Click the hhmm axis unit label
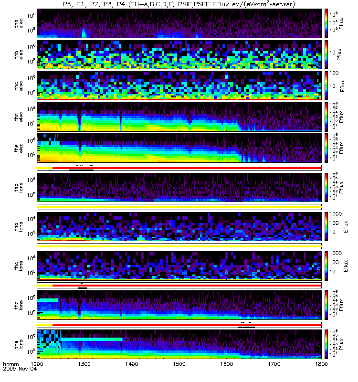 [11, 364]
